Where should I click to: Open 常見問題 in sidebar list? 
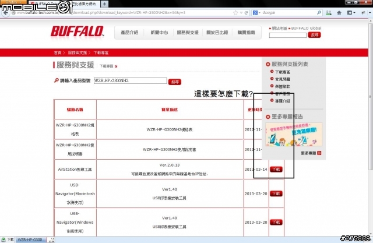point(282,79)
